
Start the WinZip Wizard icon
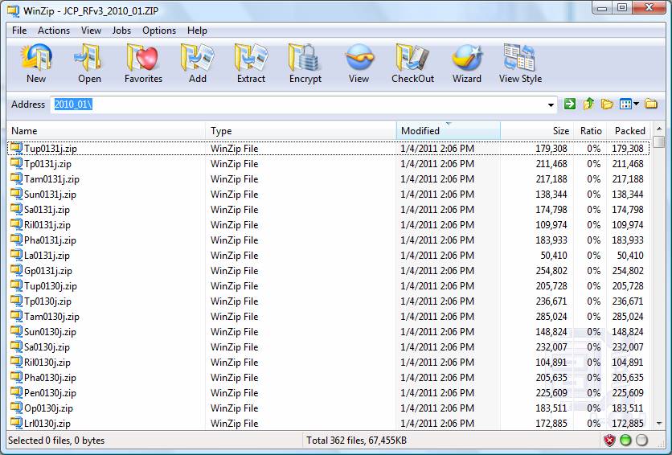tap(467, 57)
